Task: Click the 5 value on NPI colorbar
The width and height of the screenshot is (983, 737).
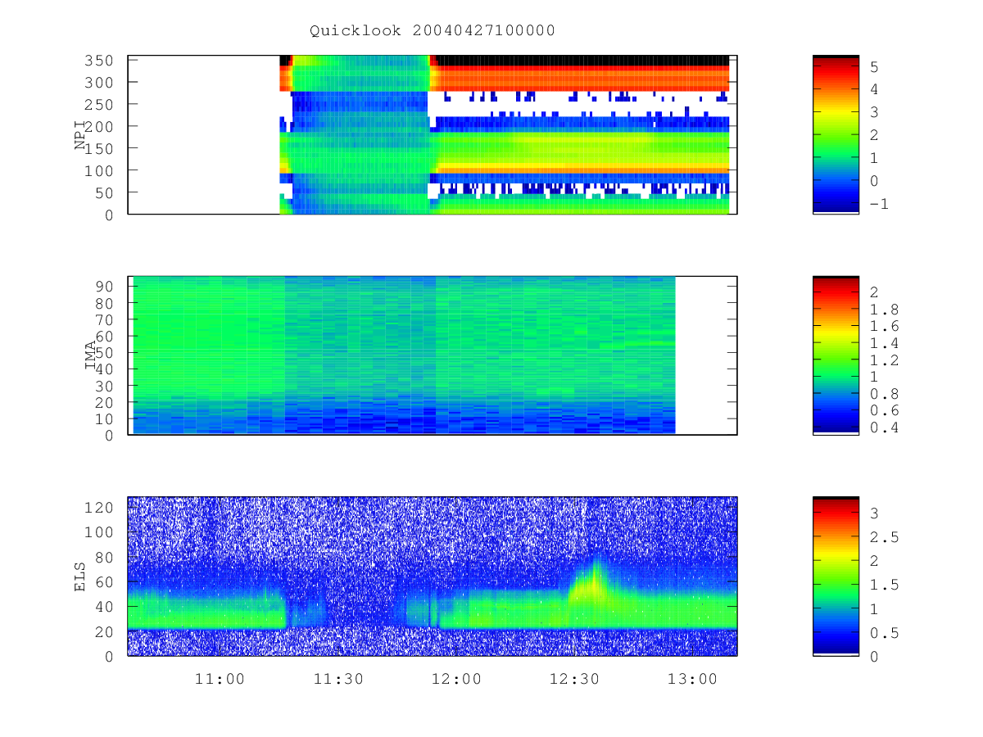Action: [x=874, y=66]
